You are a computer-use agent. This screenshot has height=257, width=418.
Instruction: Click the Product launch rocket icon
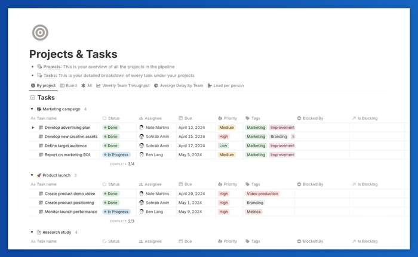pyautogui.click(x=39, y=175)
